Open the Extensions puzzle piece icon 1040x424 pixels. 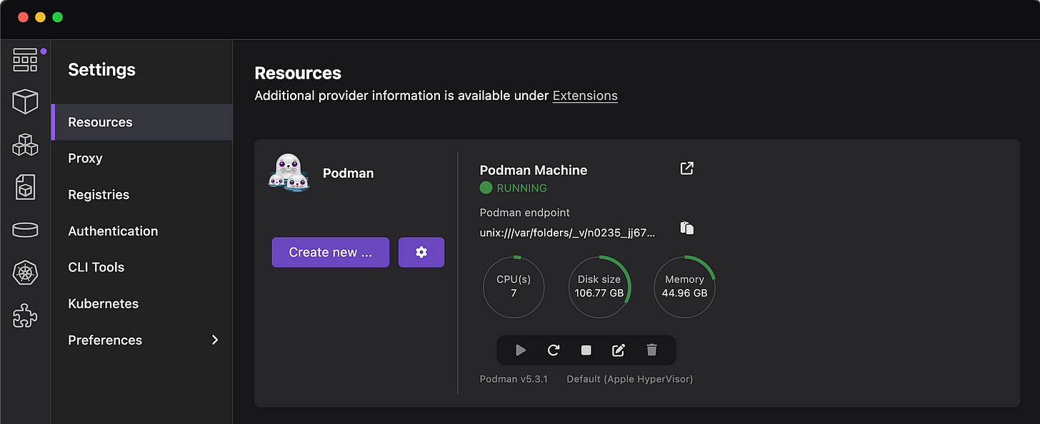(x=25, y=316)
